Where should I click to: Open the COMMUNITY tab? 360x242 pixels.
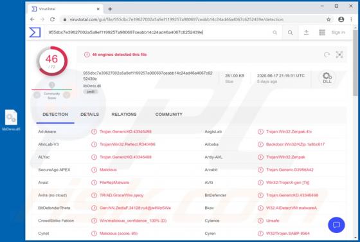point(168,115)
